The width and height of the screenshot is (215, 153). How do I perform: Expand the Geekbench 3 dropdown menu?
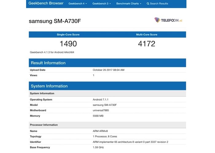tap(102, 4)
